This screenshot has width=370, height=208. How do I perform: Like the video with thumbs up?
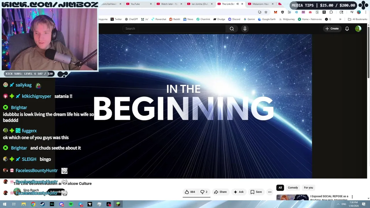190,192
